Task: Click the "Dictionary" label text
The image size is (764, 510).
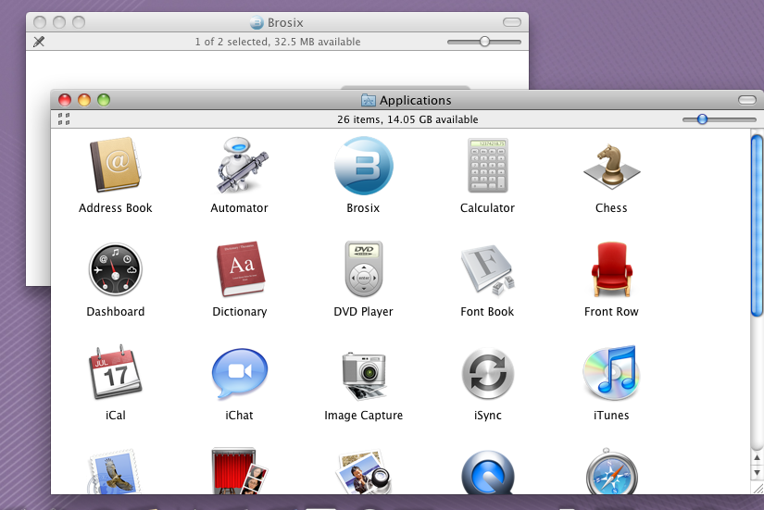Action: (x=240, y=312)
